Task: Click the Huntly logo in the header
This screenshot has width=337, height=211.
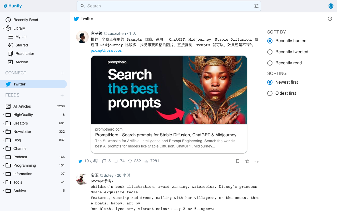Action: (x=13, y=6)
